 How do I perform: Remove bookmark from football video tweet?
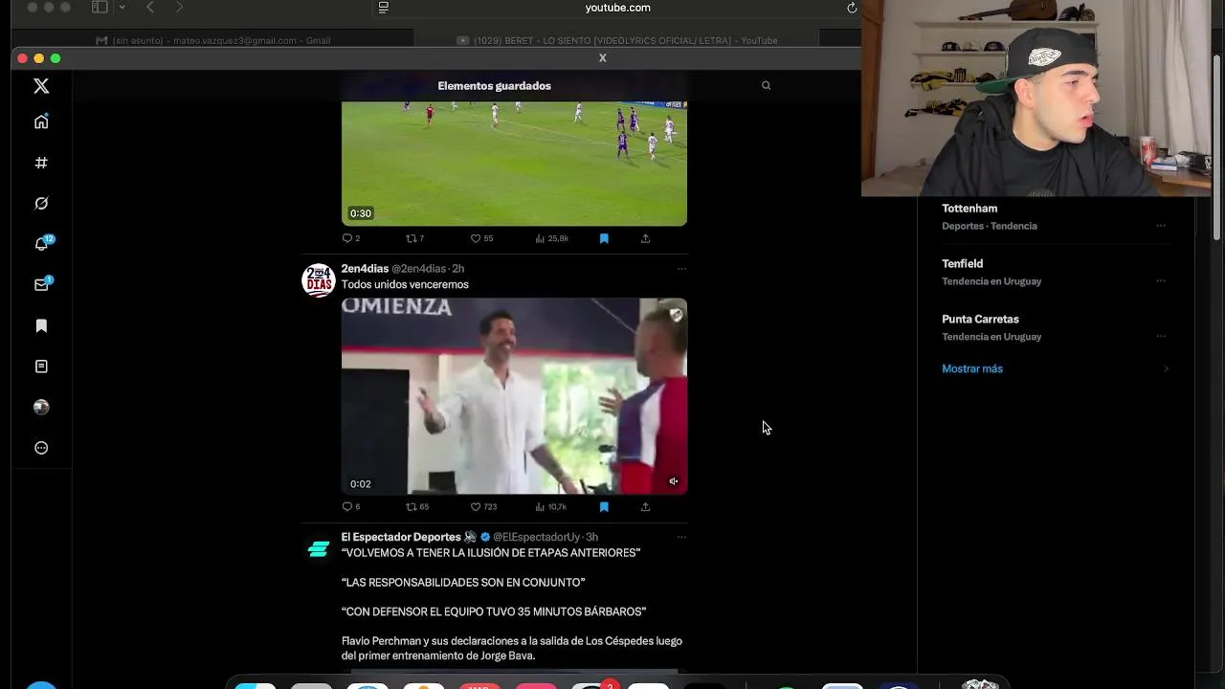(604, 238)
